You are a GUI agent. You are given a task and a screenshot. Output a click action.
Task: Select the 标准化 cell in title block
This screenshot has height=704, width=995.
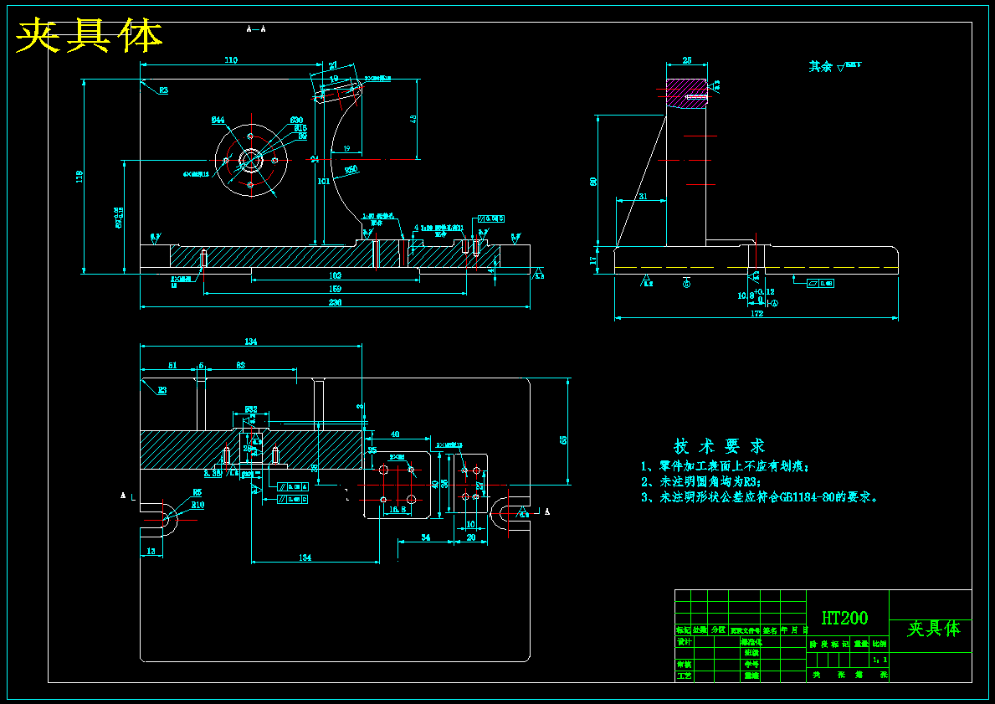click(751, 642)
